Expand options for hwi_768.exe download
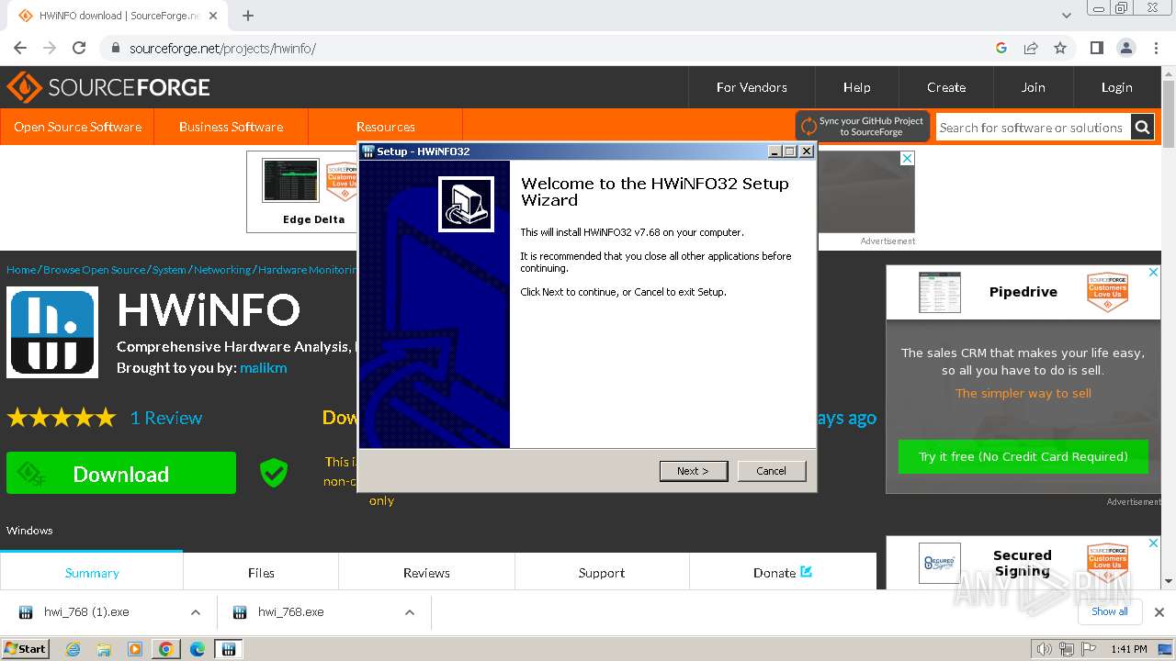The height and width of the screenshot is (661, 1176). 410,612
